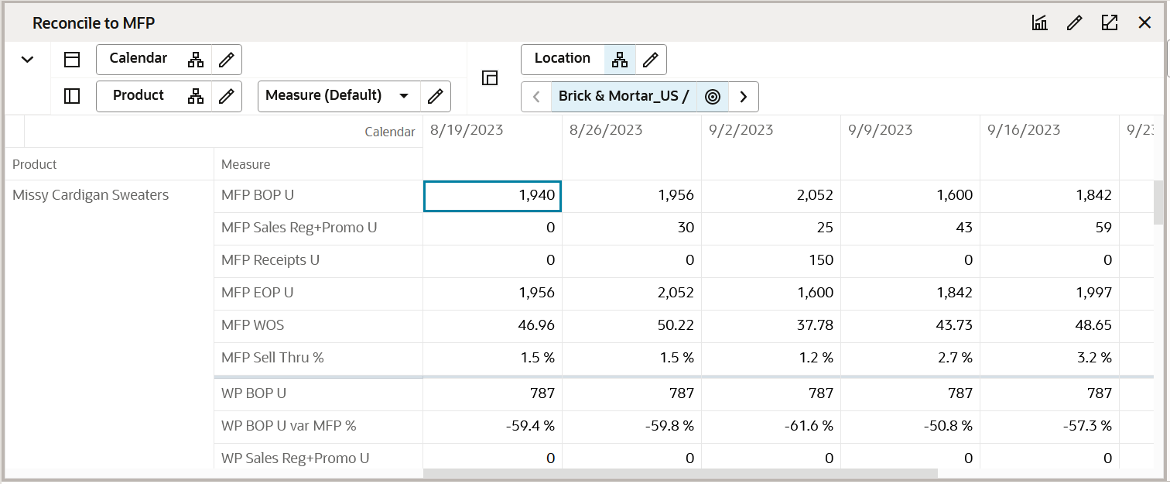This screenshot has height=484, width=1170.
Task: Select MFP BOP U cell showing 1,940
Action: click(492, 196)
